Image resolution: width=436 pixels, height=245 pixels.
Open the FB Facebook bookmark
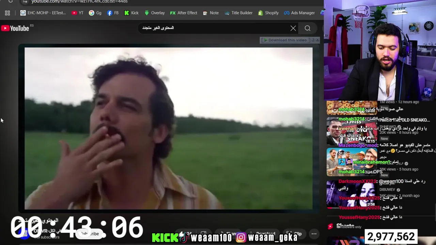click(113, 13)
